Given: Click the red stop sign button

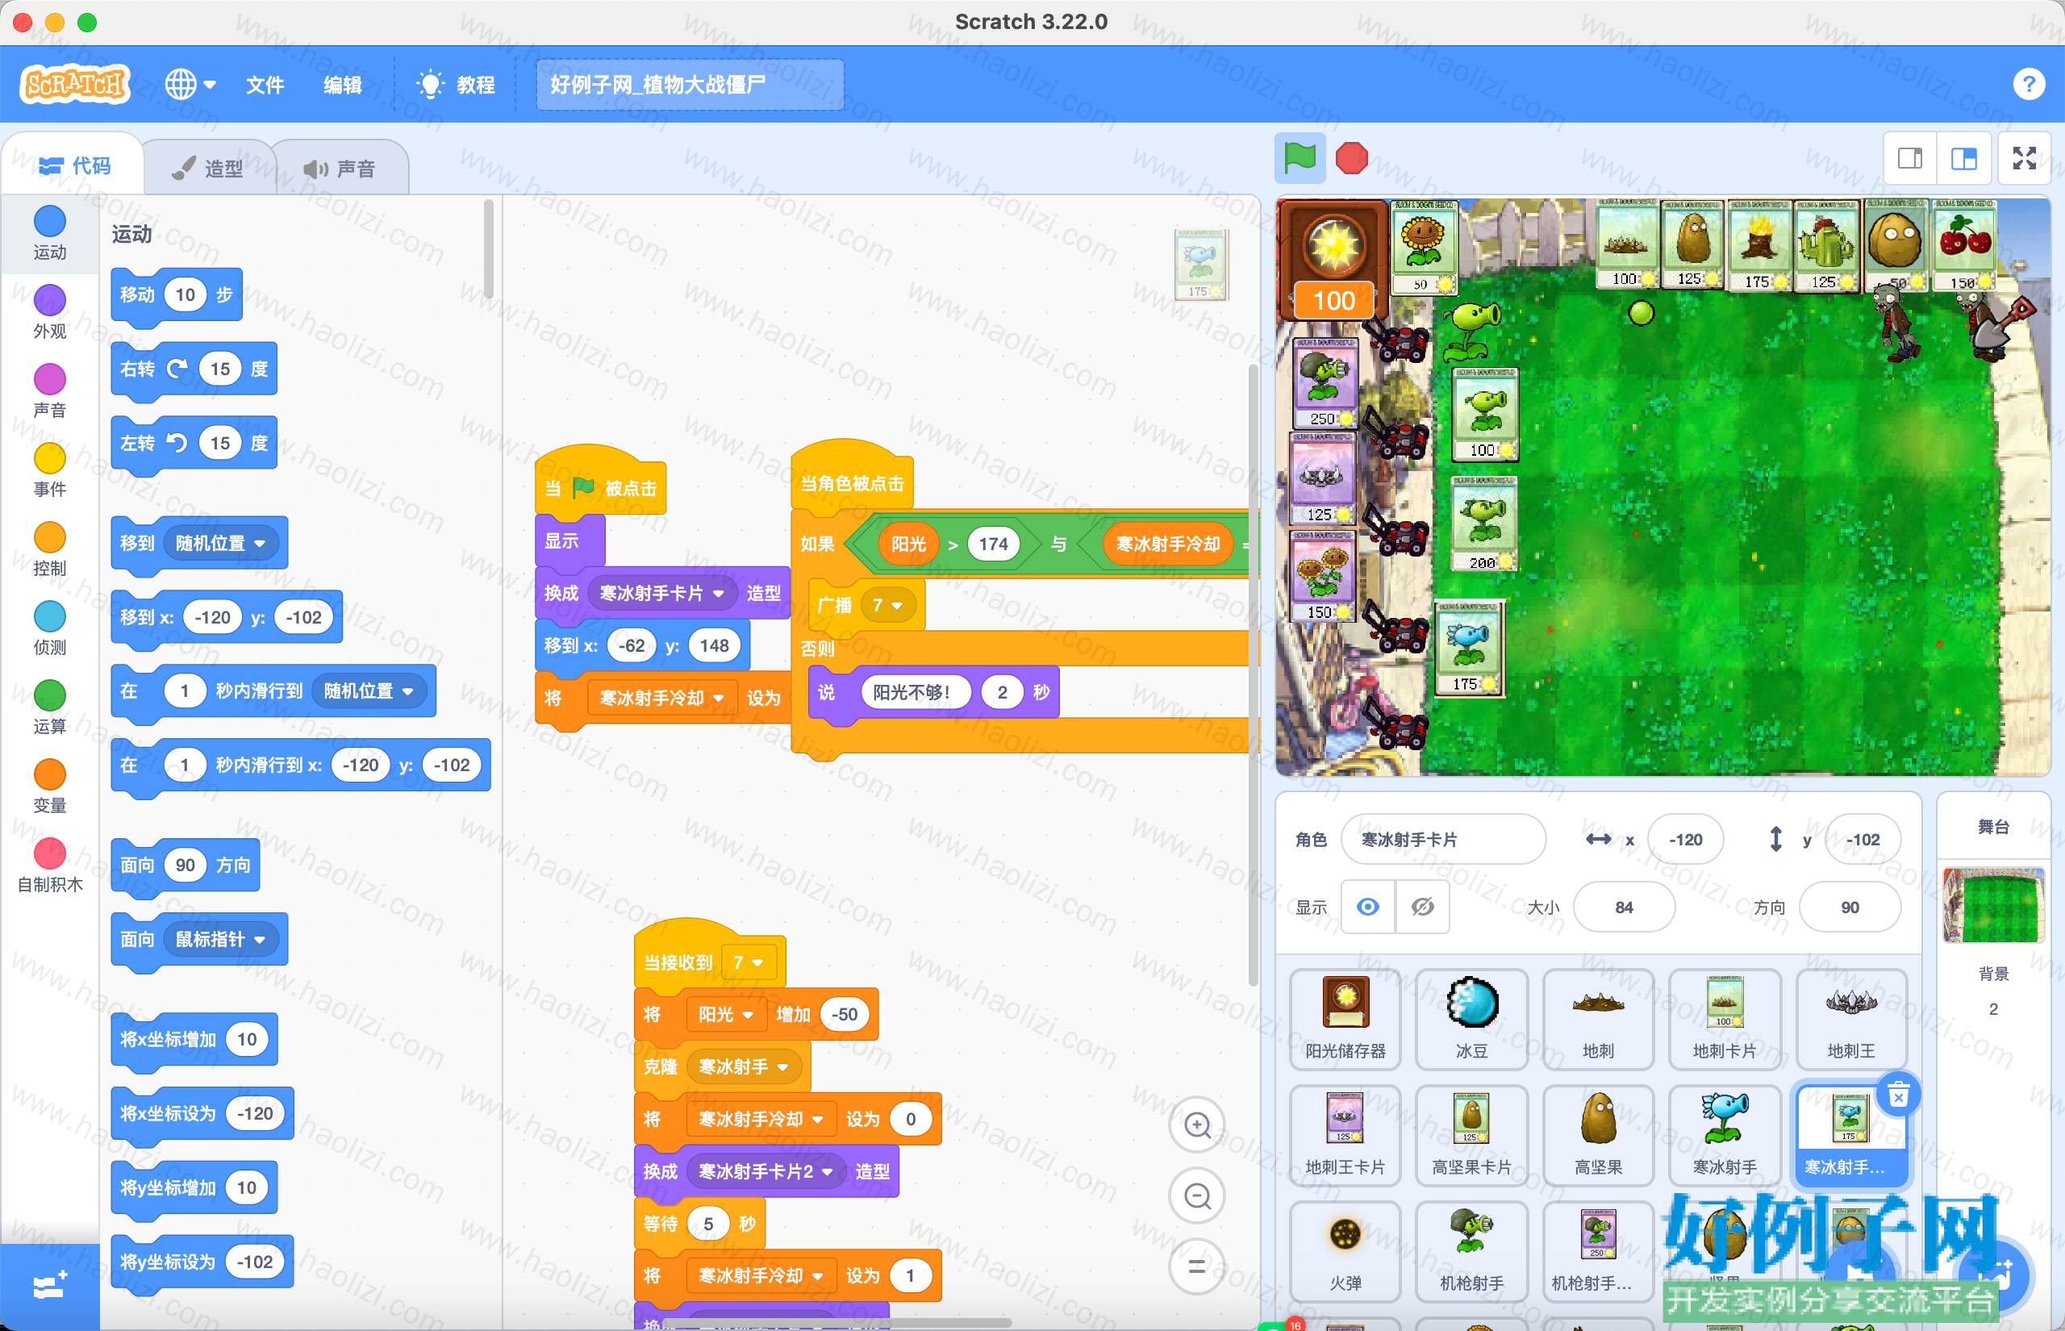Looking at the screenshot, I should (x=1351, y=158).
